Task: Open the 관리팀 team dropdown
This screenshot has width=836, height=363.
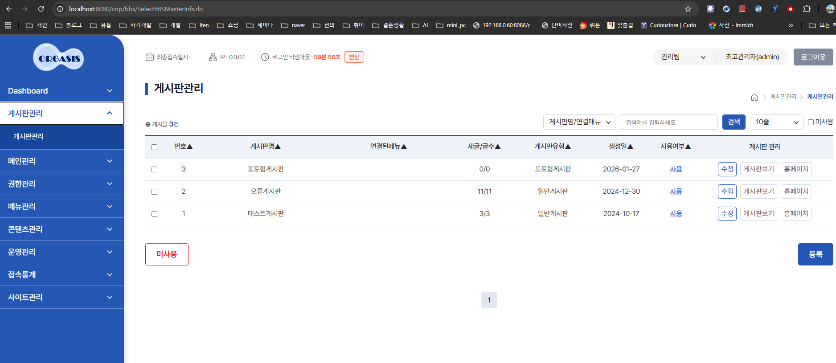Action: (683, 57)
